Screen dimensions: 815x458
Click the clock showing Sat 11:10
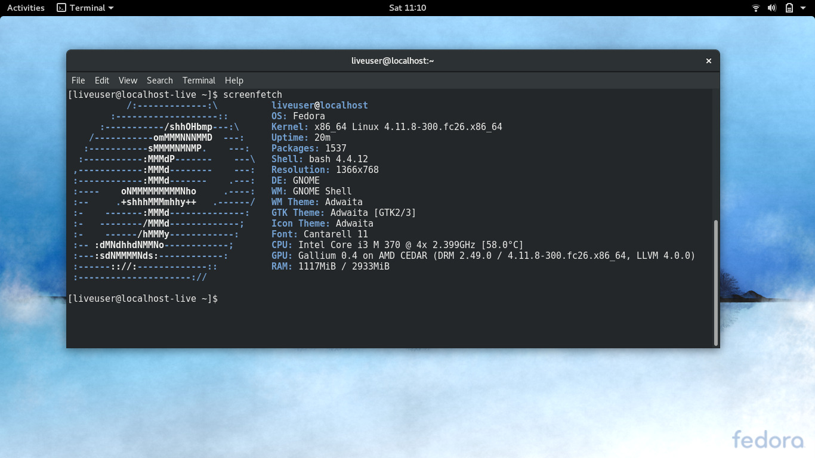(x=407, y=8)
